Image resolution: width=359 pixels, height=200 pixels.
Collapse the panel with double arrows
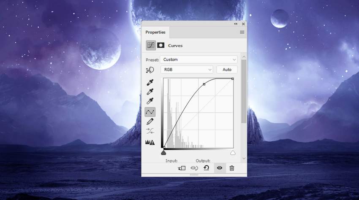[x=236, y=24]
